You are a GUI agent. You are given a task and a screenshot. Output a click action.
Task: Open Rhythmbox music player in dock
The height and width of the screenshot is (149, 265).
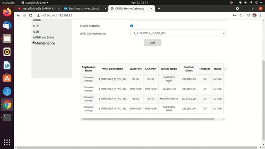[7, 52]
